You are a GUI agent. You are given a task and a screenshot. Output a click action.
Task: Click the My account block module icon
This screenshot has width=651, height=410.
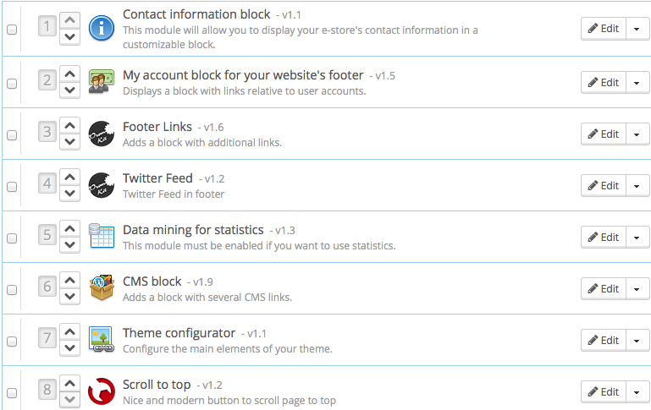coord(102,81)
